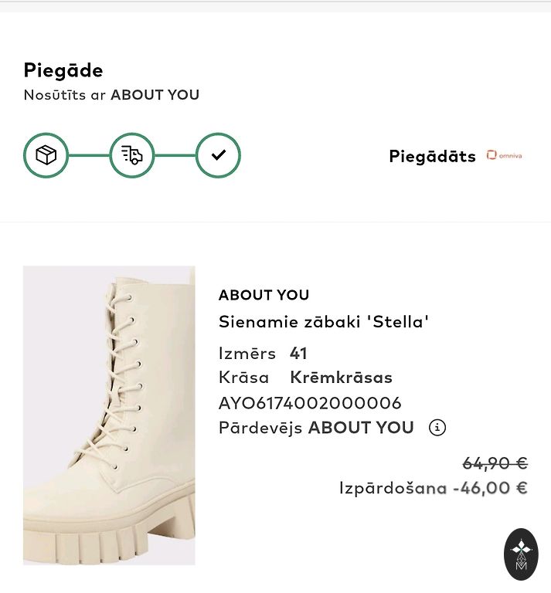Select the article number AYO6174002000006

click(x=310, y=403)
